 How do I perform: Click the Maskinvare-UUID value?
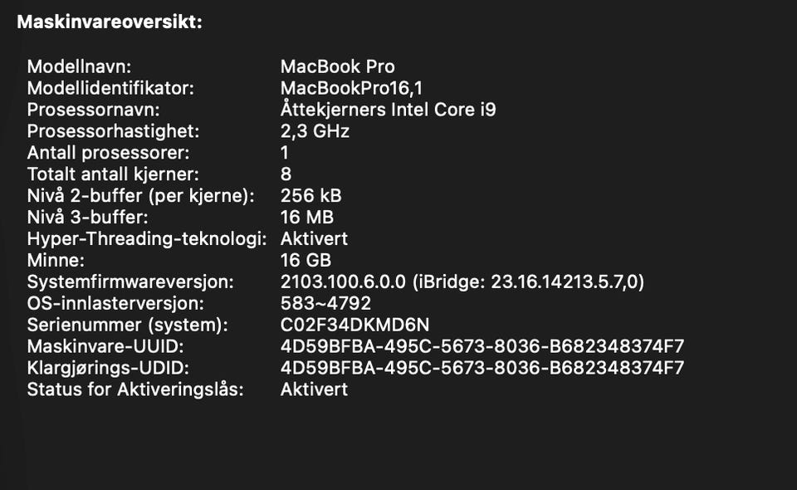pyautogui.click(x=482, y=347)
